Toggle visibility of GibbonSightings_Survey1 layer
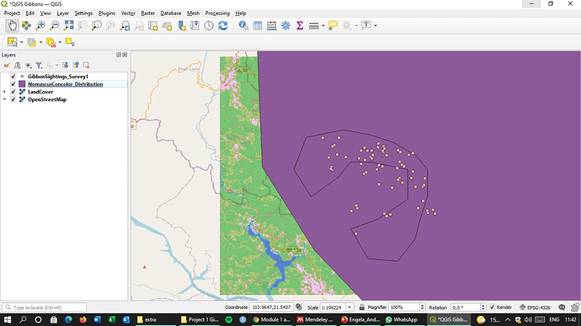Image resolution: width=581 pixels, height=326 pixels. click(13, 77)
